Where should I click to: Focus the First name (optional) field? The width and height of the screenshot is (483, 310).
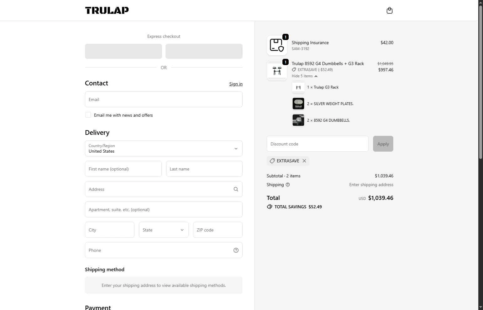point(123,169)
